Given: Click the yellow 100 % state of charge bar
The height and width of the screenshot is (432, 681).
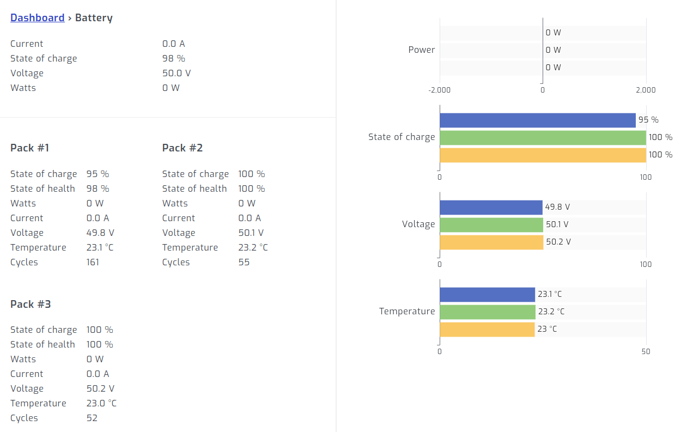Looking at the screenshot, I should [x=542, y=155].
